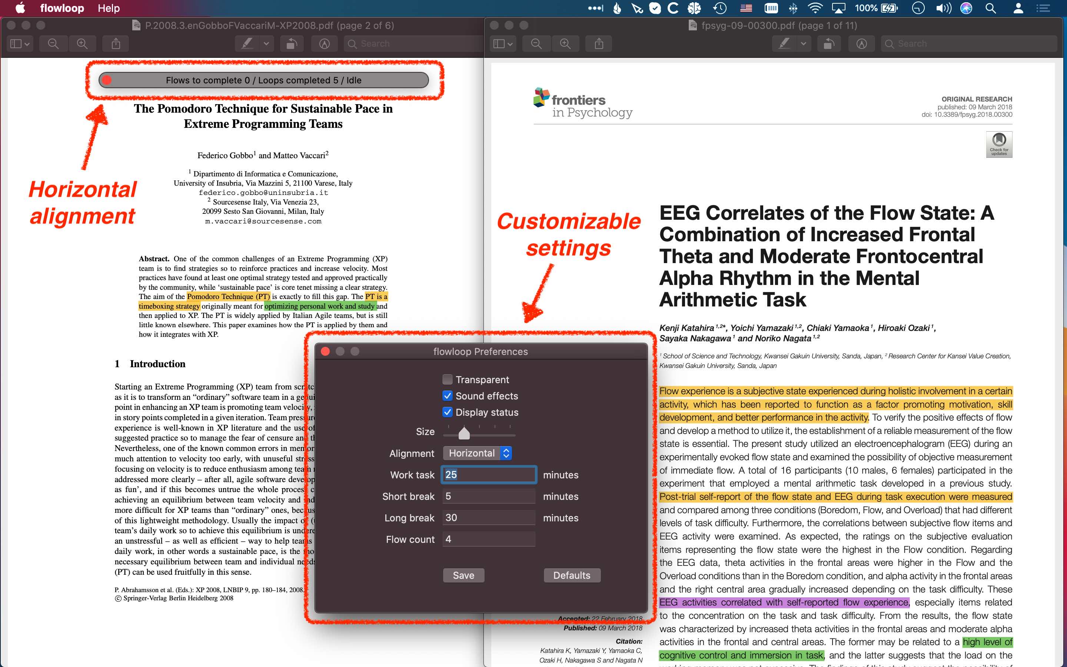
Task: Restore Defaults in flowloop Preferences
Action: pos(571,575)
